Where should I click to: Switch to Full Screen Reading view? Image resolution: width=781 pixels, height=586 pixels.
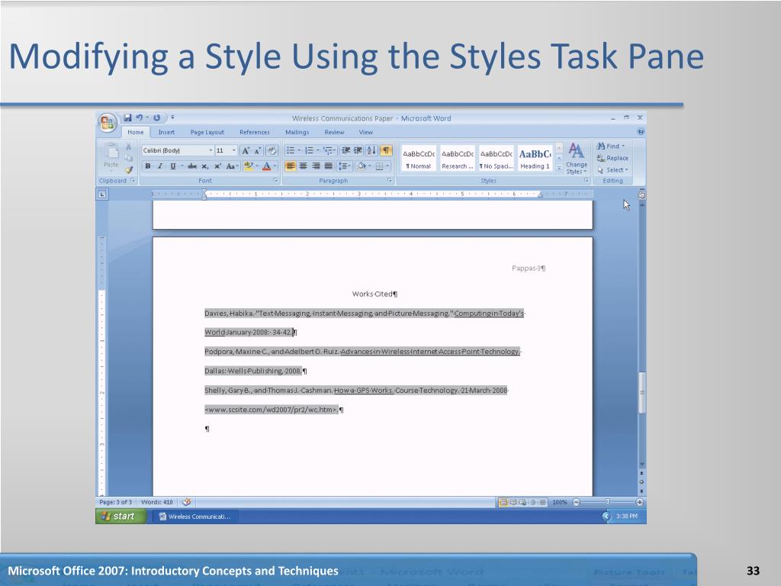(513, 502)
